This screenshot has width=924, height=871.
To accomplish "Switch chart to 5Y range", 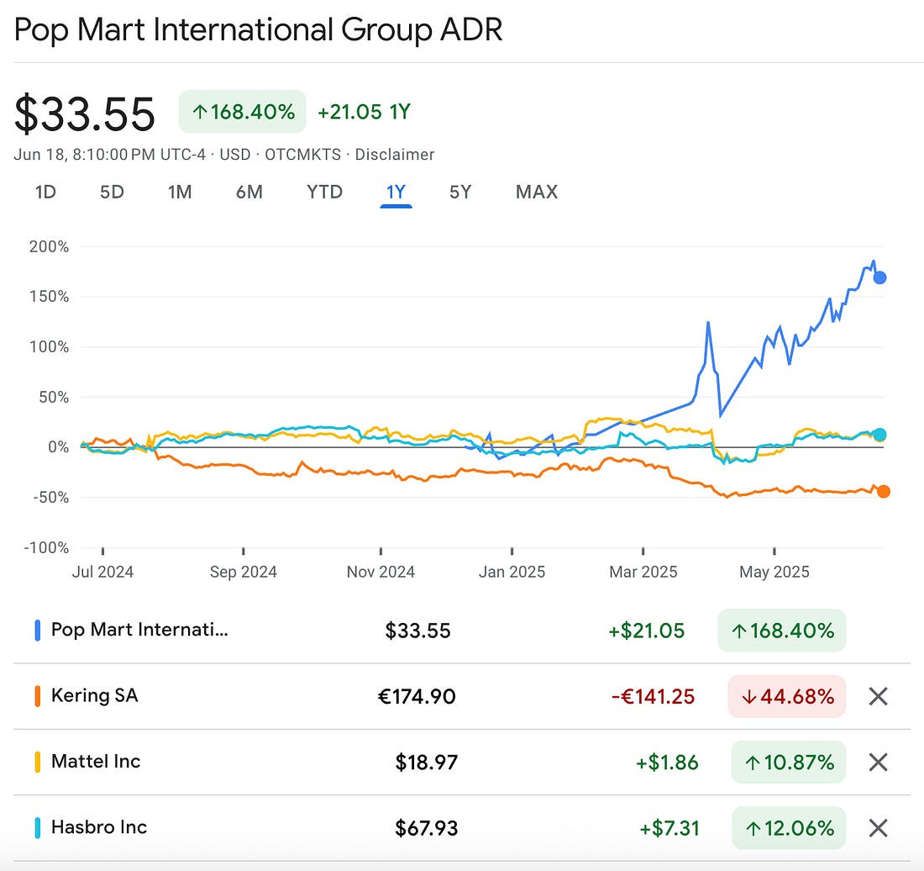I will tap(460, 193).
